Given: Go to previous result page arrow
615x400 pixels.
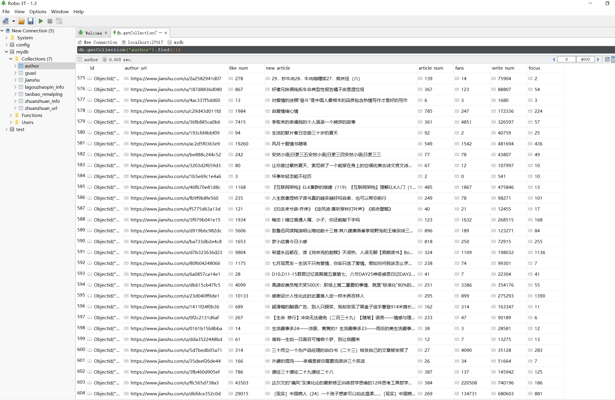Looking at the screenshot, I should tap(554, 59).
